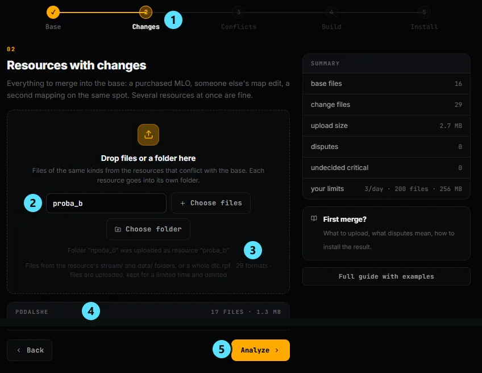Click the Back button

(30, 350)
